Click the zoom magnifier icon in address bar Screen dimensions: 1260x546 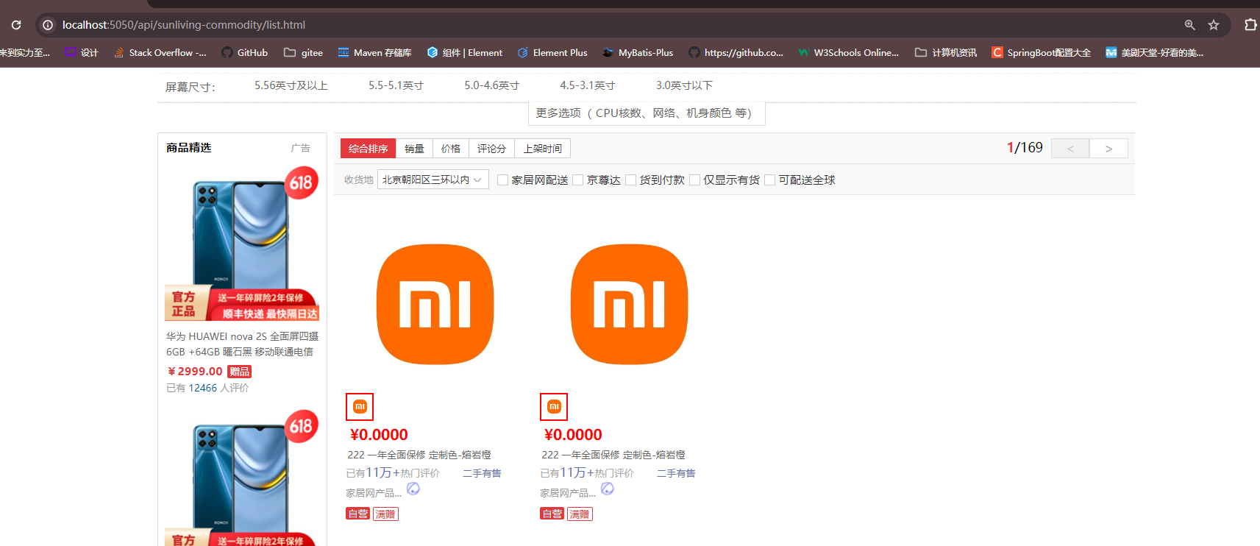[1189, 25]
